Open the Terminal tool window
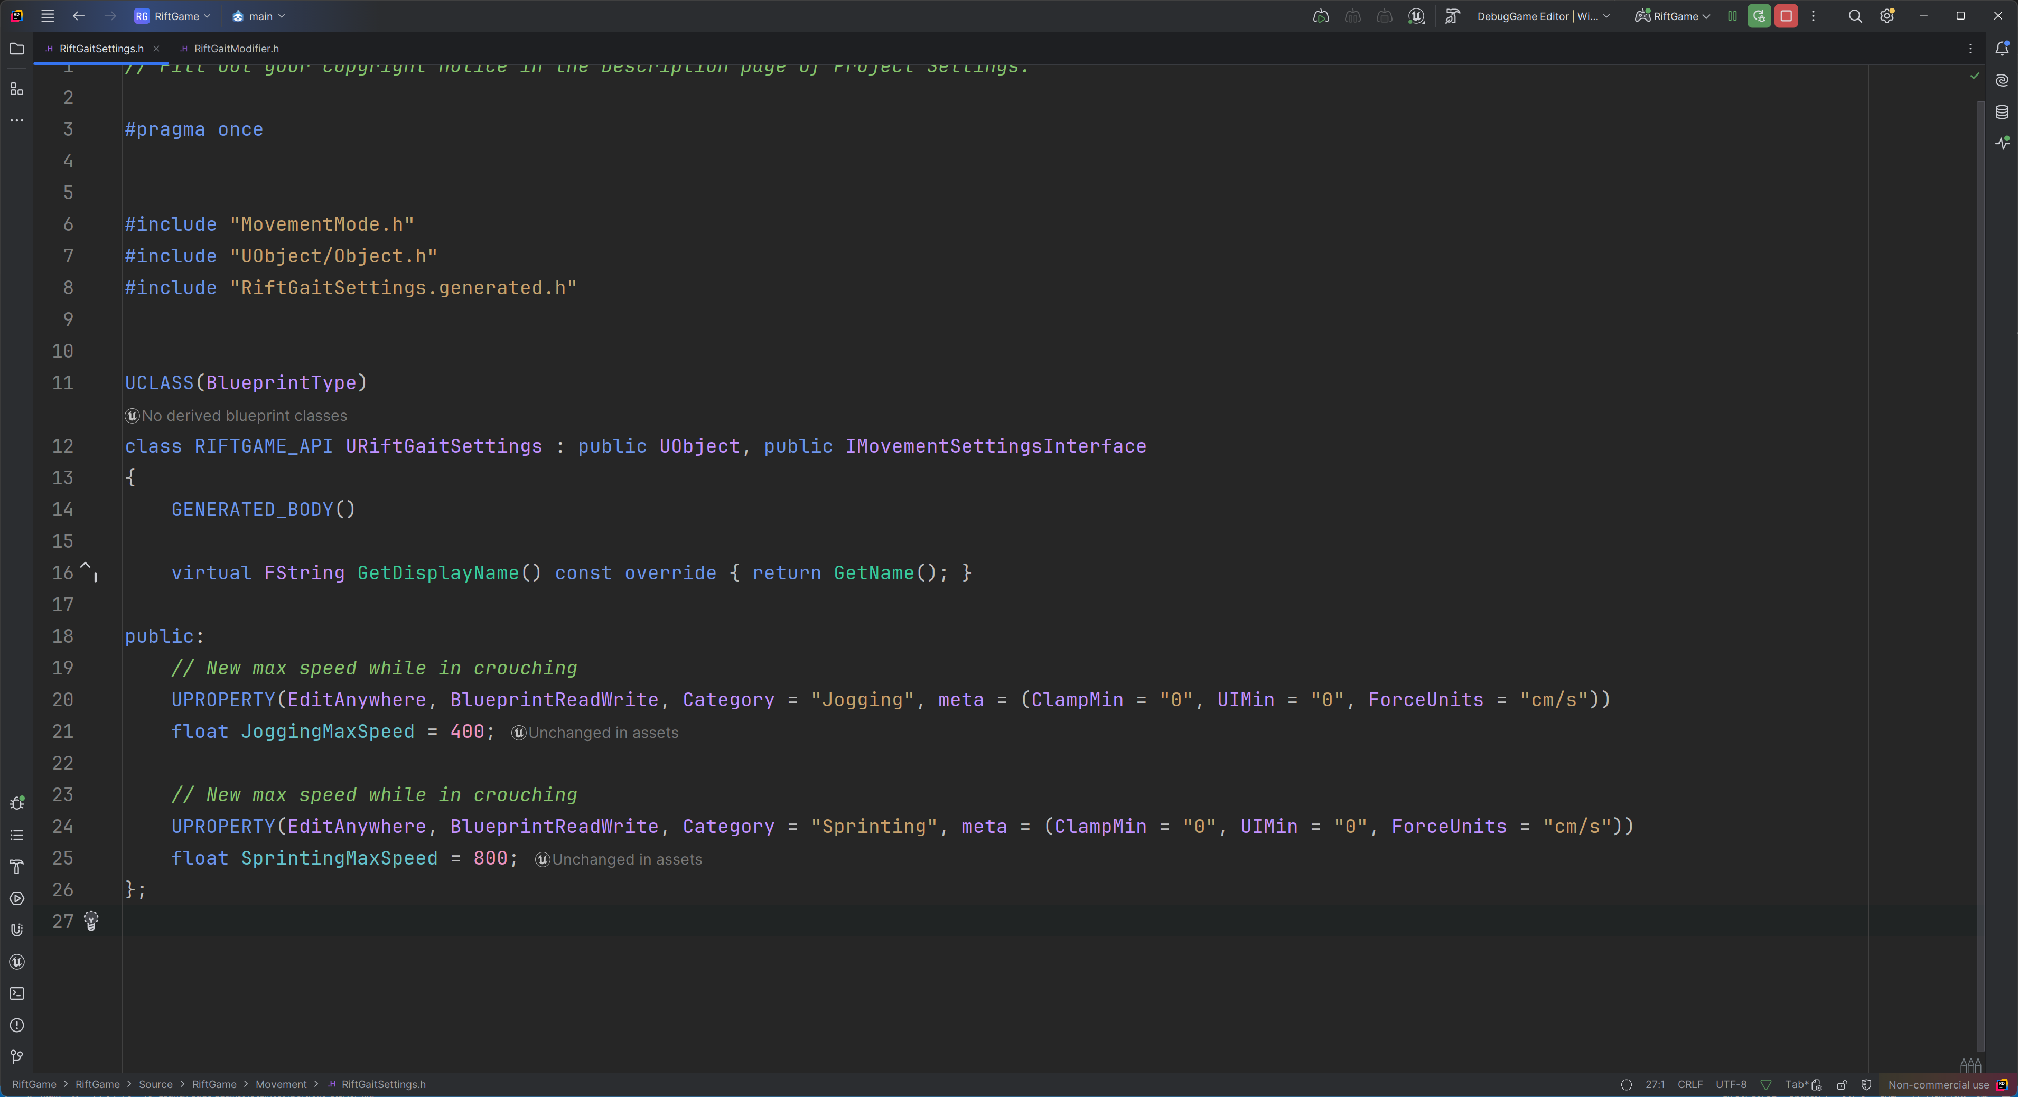The image size is (2018, 1097). (x=16, y=993)
